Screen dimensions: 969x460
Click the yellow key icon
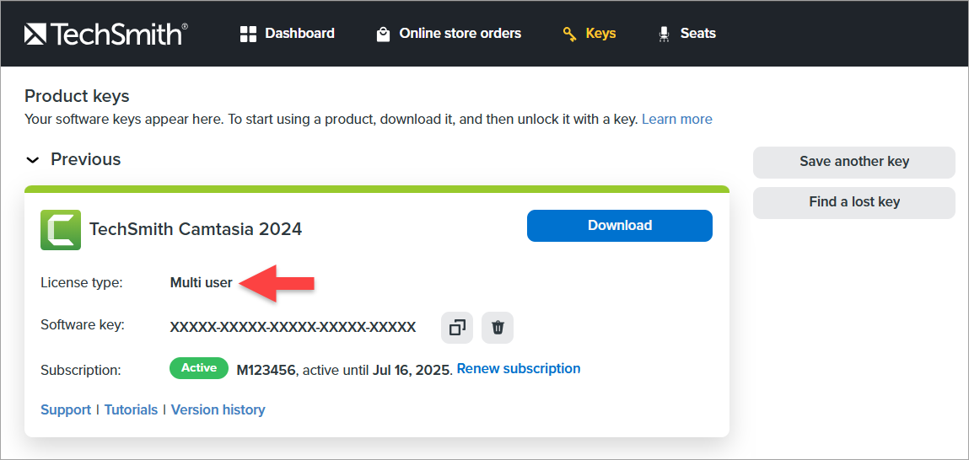tap(569, 34)
